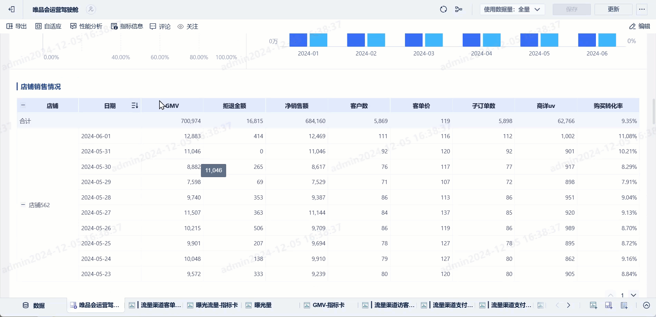Open the 使用数据量 dropdown

(512, 9)
